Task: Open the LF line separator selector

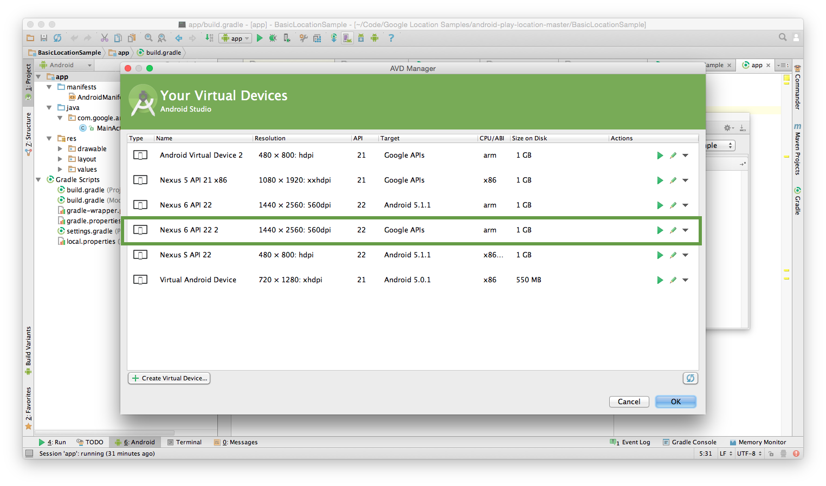Action: (x=726, y=453)
